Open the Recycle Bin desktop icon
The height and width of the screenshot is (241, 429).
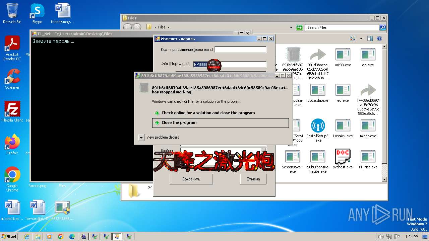tap(12, 13)
